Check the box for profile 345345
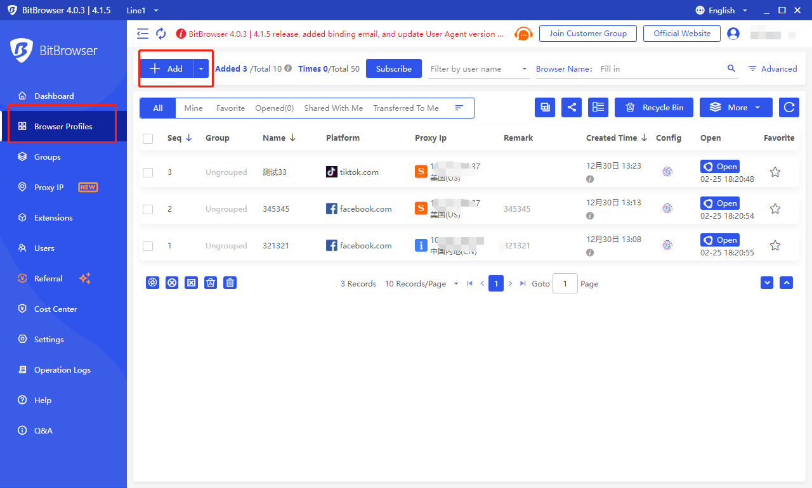The height and width of the screenshot is (488, 812). tap(148, 209)
